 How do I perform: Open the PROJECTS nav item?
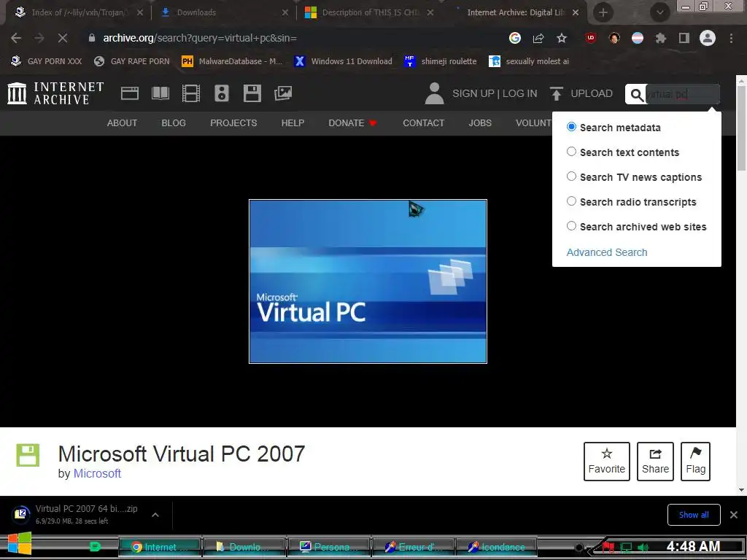pos(233,122)
